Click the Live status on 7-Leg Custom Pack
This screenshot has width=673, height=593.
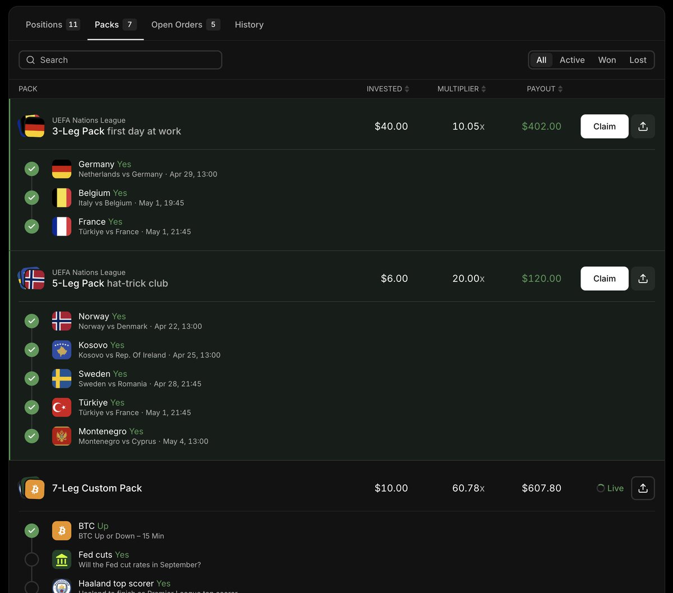tap(610, 488)
